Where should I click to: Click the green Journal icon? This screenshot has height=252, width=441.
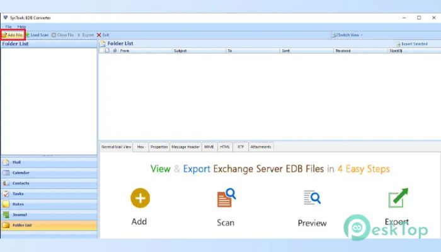(x=6, y=215)
